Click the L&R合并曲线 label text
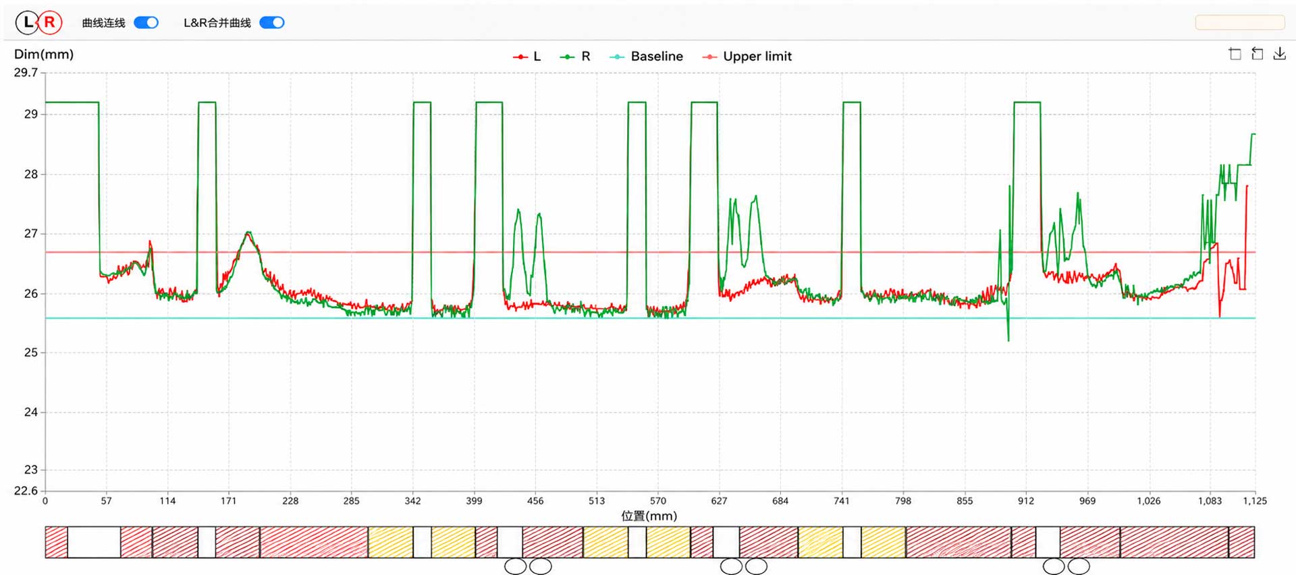Image resolution: width=1296 pixels, height=575 pixels. 217,23
